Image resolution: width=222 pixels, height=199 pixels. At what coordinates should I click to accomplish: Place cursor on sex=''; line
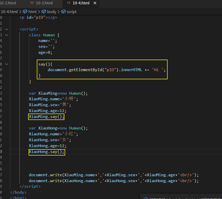tap(46, 47)
